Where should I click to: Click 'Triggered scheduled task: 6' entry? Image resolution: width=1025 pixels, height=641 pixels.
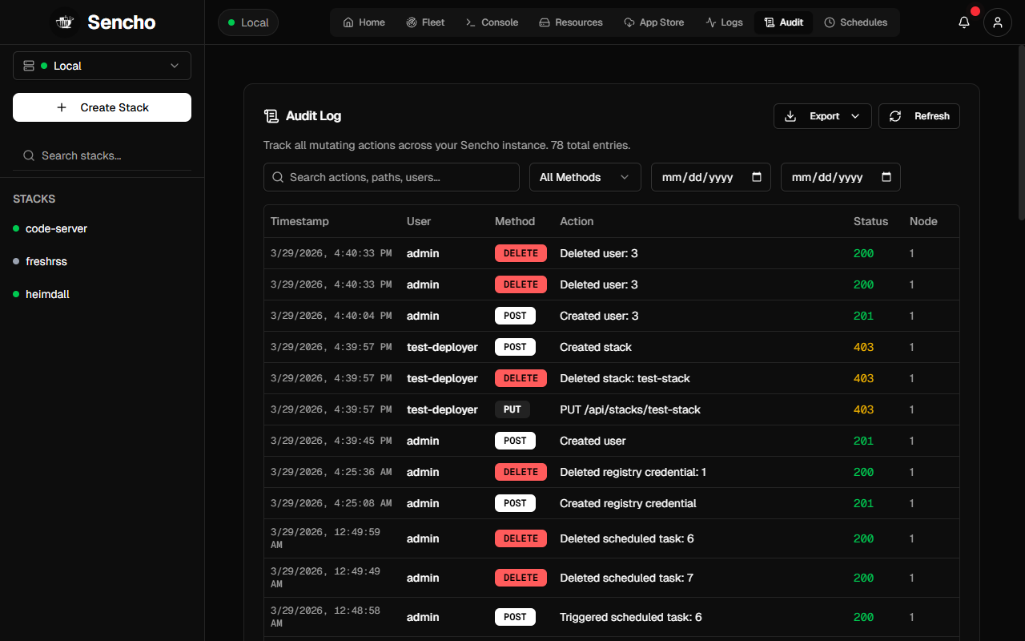631,617
